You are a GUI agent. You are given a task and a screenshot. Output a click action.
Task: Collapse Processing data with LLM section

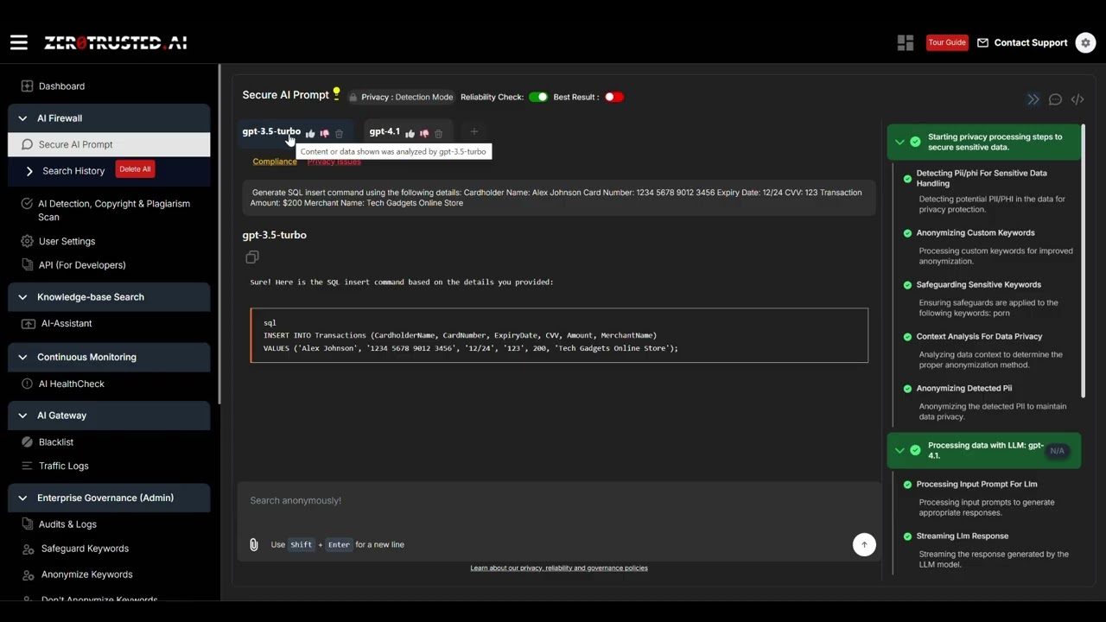pyautogui.click(x=984, y=451)
